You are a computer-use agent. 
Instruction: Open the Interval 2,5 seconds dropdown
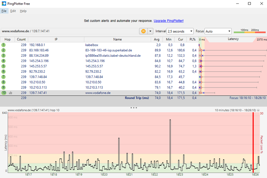(x=180, y=31)
